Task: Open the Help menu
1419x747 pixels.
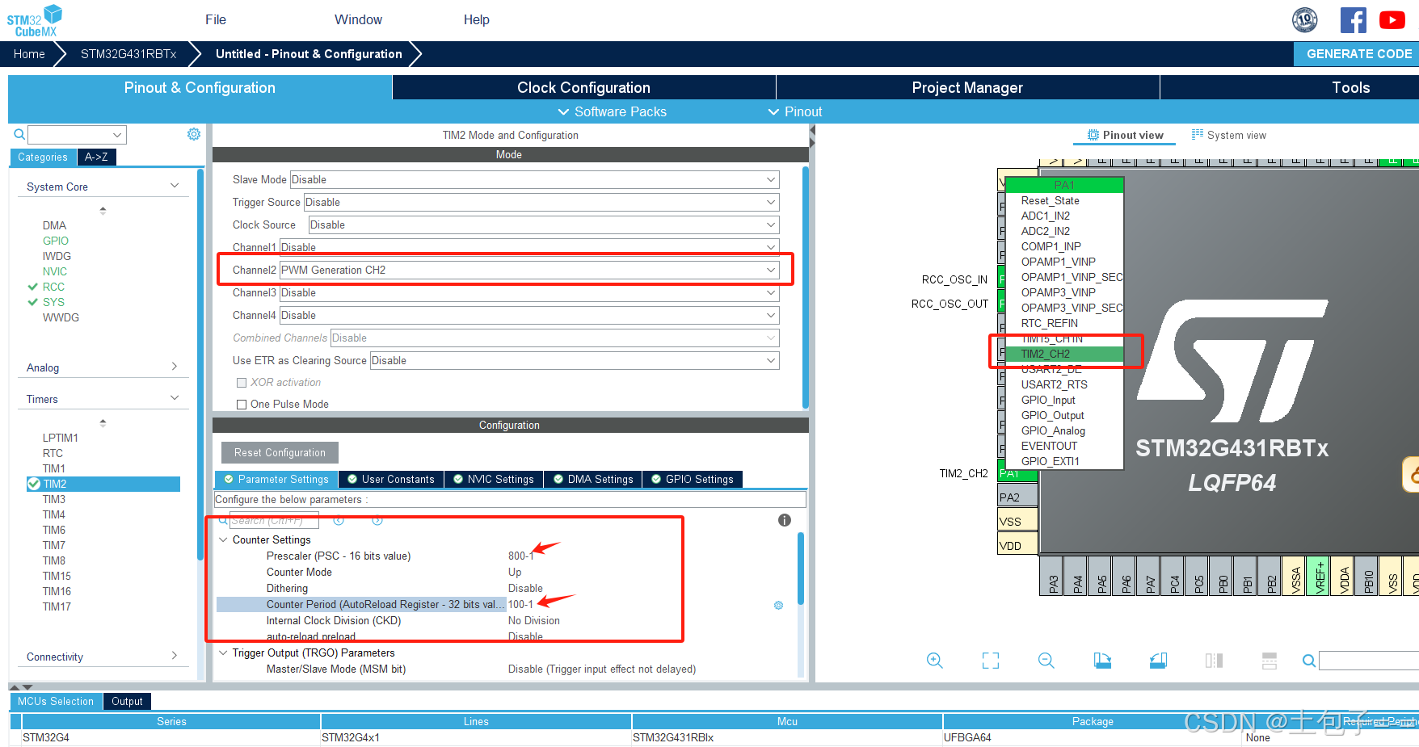Action: coord(476,19)
